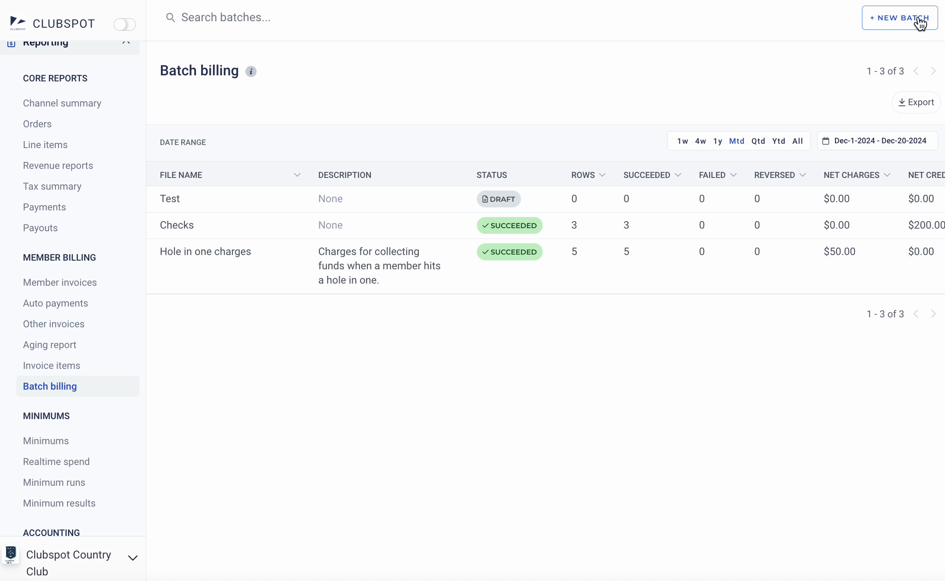
Task: Select the 4w date range option
Action: click(700, 141)
